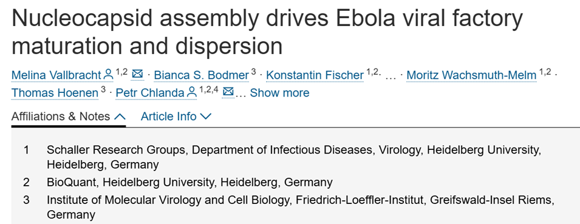This screenshot has height=224, width=580.
Task: Click the ellipsis after Konstantin Fischer
Action: (x=391, y=77)
